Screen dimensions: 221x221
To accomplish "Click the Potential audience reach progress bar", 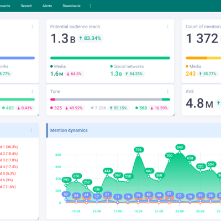I will [x=110, y=58].
